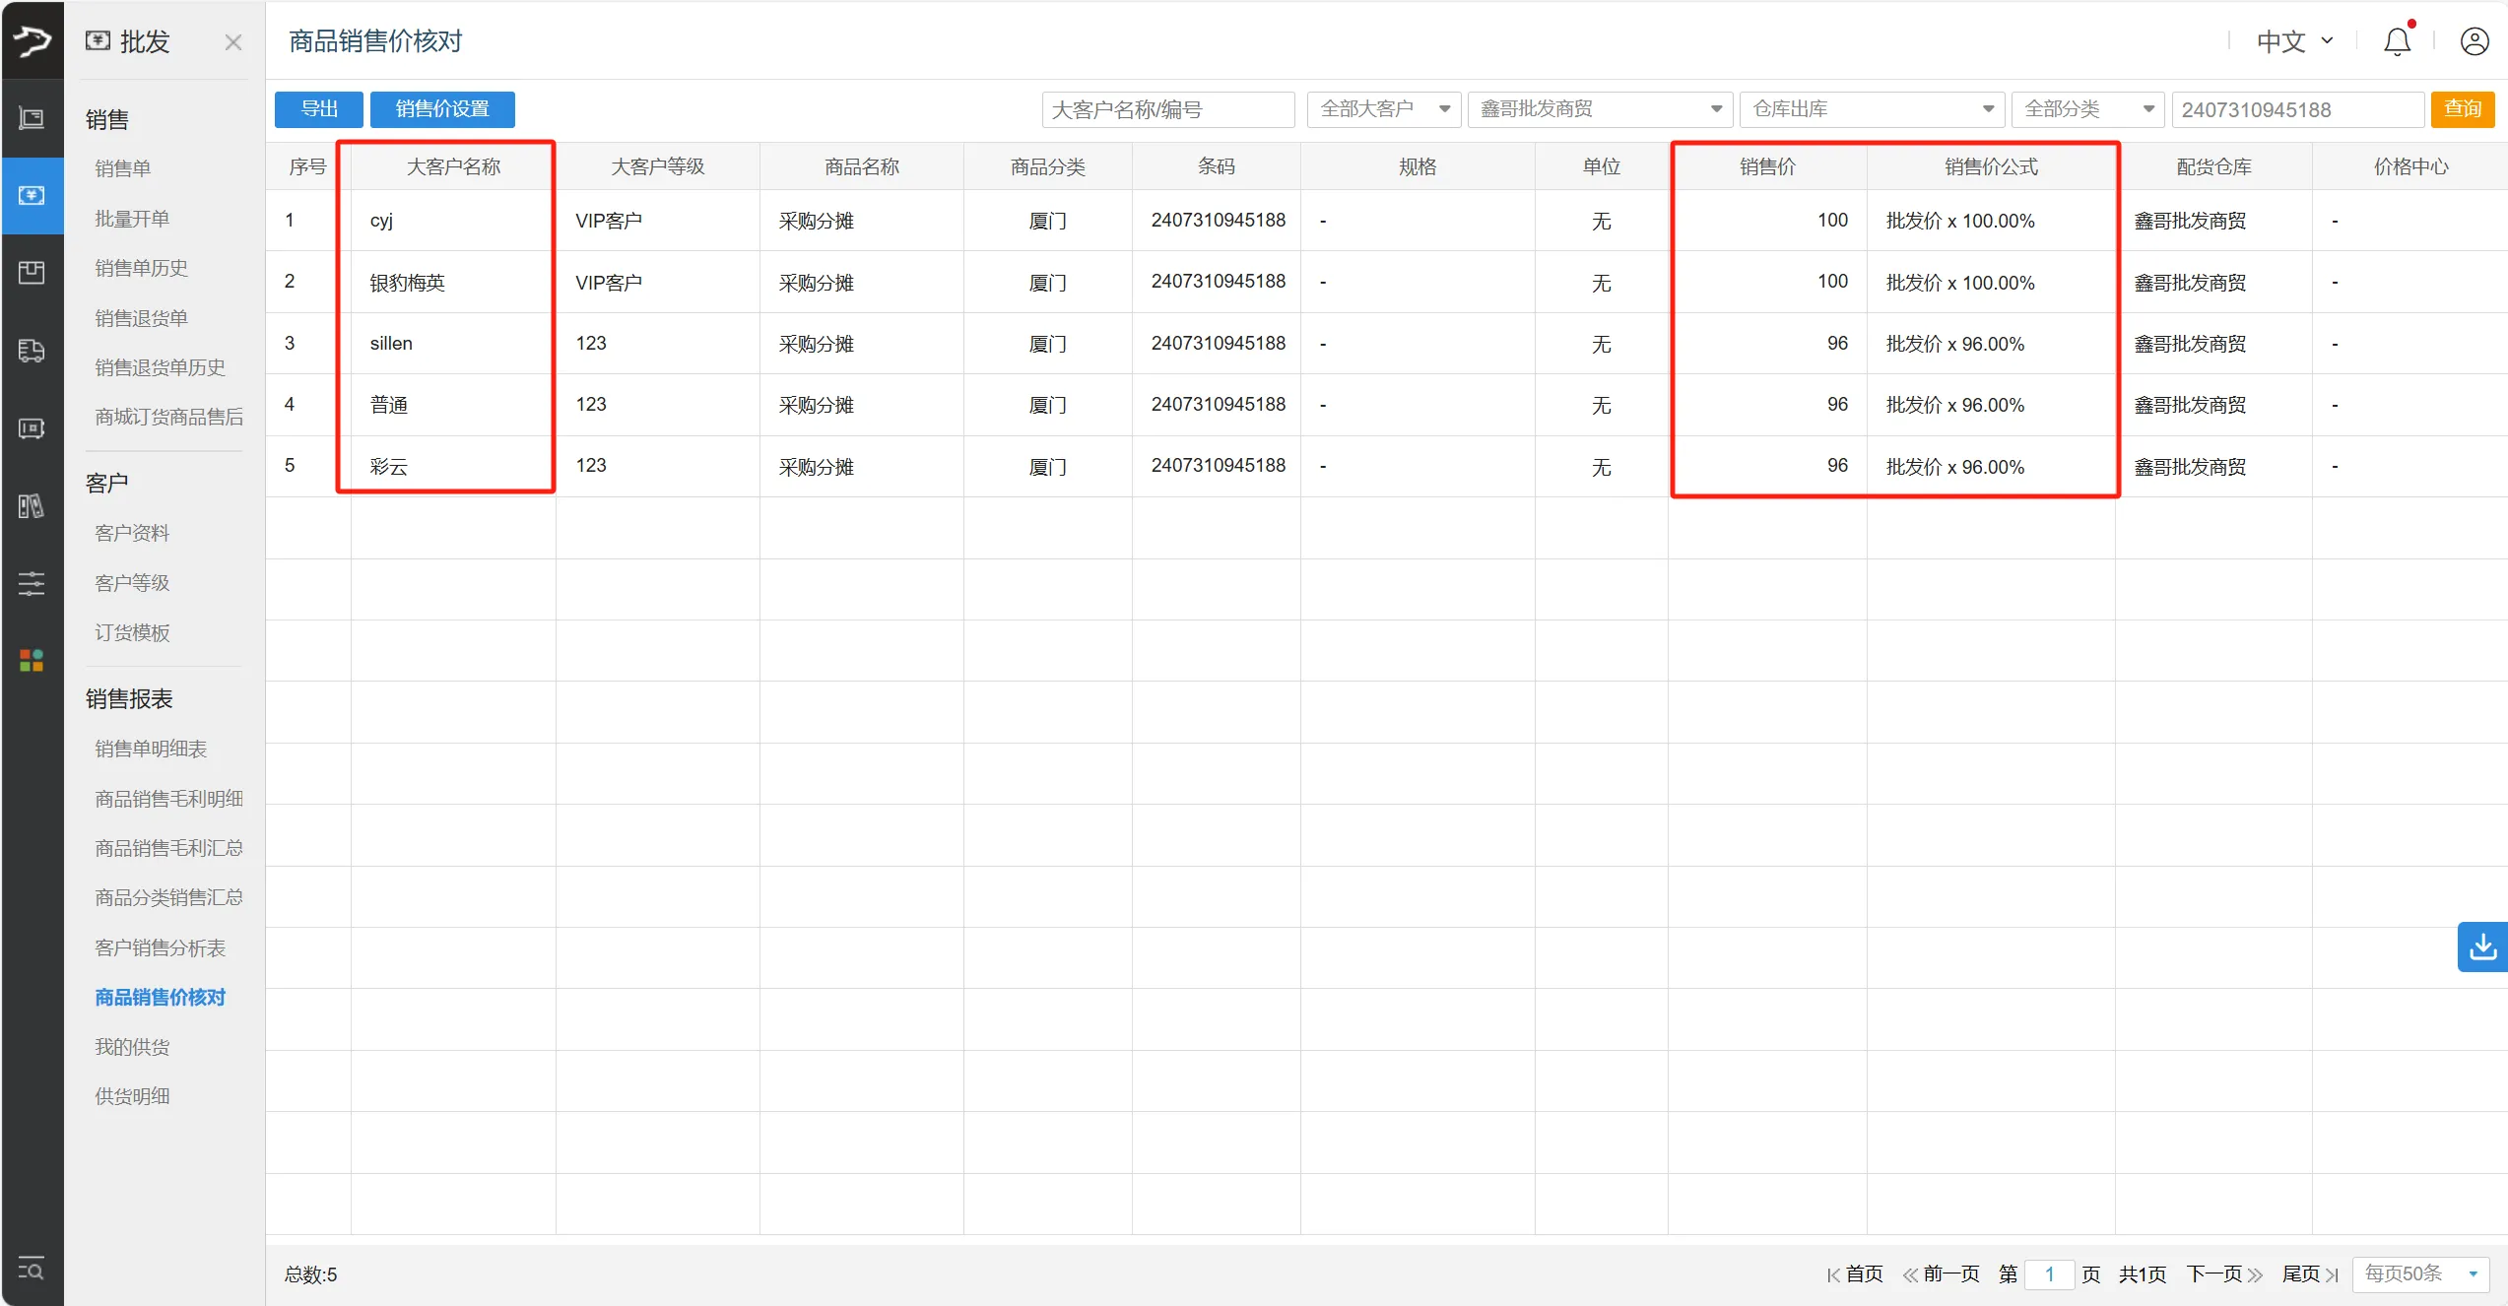The width and height of the screenshot is (2508, 1306).
Task: Click the blue floating download icon
Action: (2482, 947)
